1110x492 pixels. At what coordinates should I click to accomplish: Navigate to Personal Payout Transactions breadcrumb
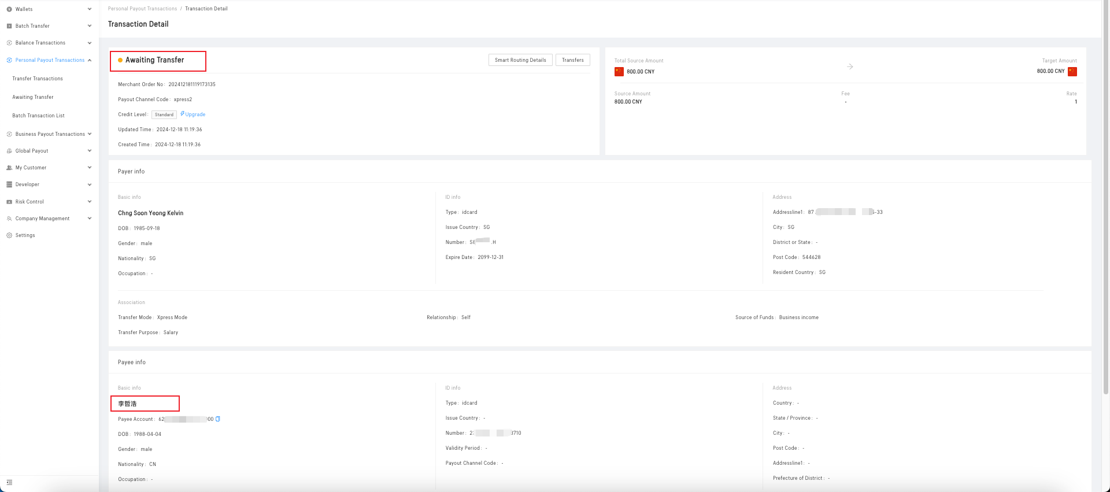pyautogui.click(x=142, y=9)
